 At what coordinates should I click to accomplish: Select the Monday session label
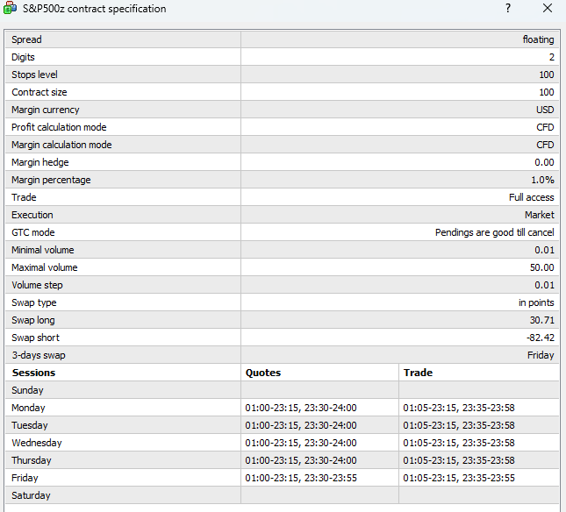pyautogui.click(x=28, y=409)
